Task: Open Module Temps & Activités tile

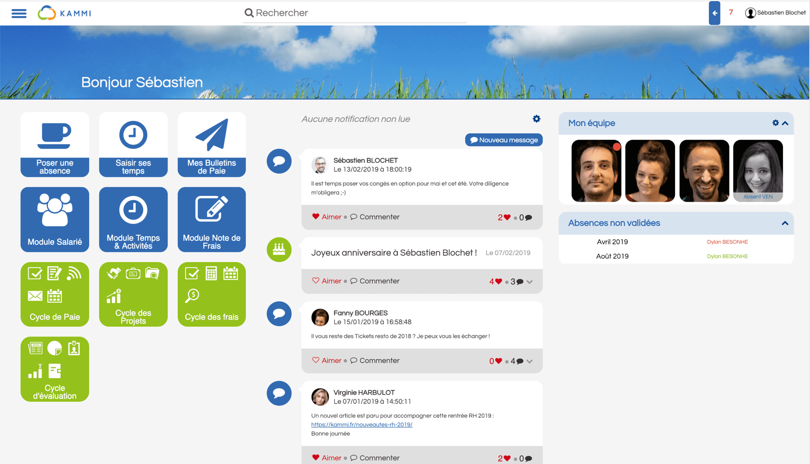Action: click(x=133, y=220)
